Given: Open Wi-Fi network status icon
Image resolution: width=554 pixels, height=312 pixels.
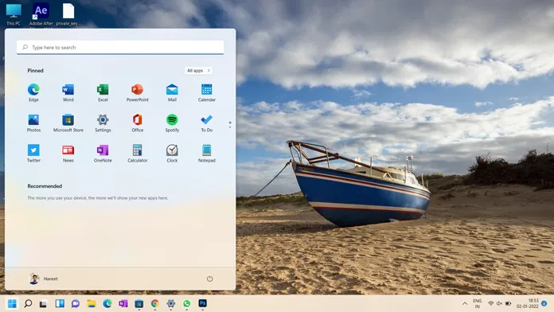Looking at the screenshot, I should point(491,303).
